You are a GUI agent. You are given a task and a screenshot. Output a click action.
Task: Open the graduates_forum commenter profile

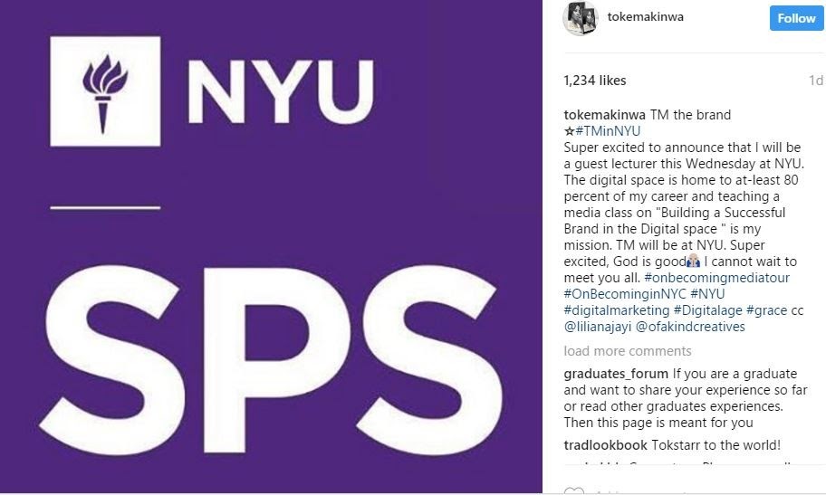(616, 374)
